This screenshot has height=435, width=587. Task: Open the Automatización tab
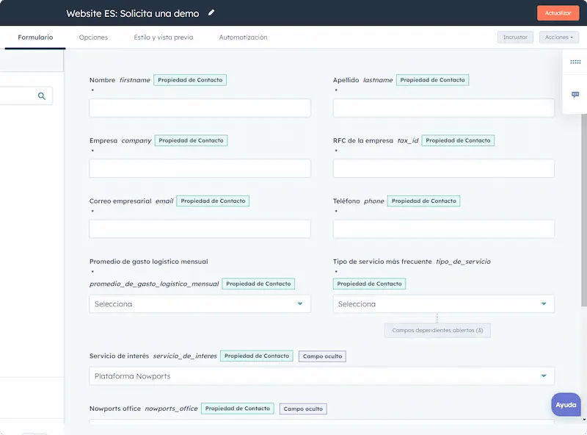click(243, 37)
